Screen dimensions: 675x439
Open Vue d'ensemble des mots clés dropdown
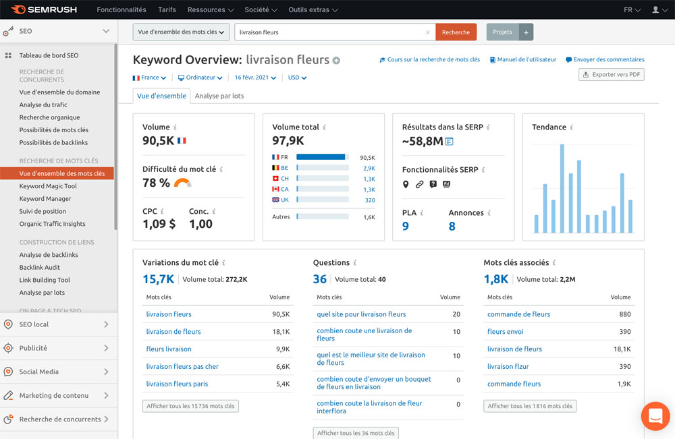(181, 32)
